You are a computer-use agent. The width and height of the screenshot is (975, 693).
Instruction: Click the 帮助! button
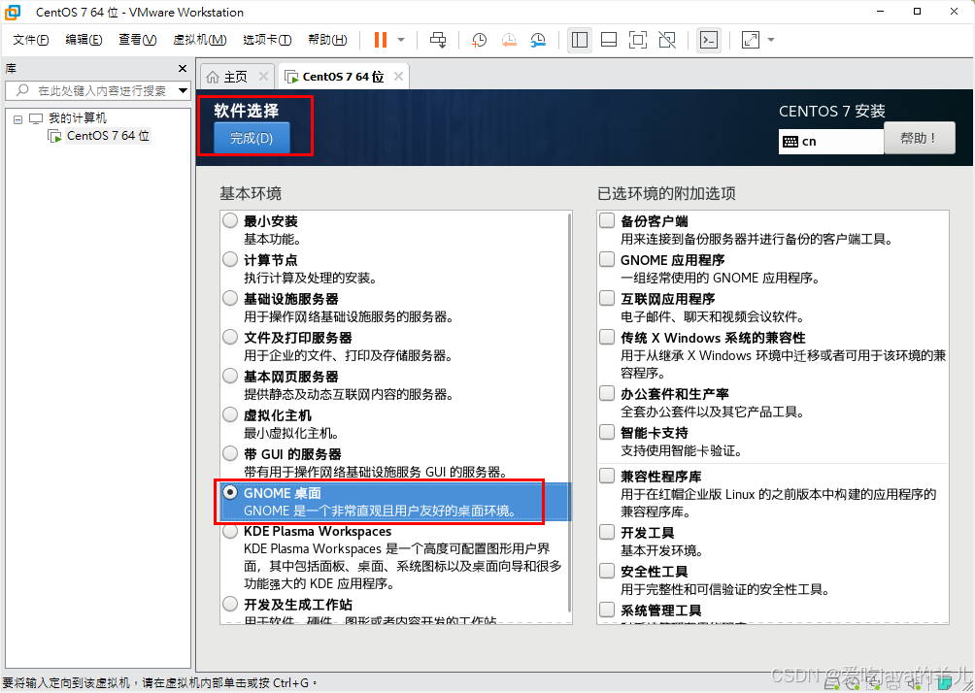[x=919, y=138]
